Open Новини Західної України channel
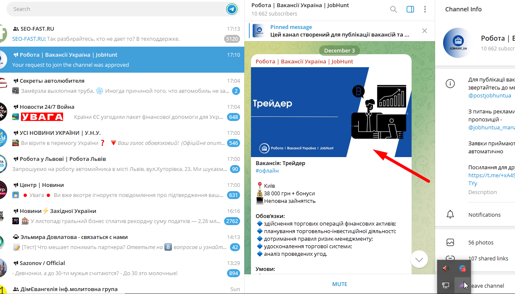Viewport: 515px width, 294px height. tap(122, 216)
